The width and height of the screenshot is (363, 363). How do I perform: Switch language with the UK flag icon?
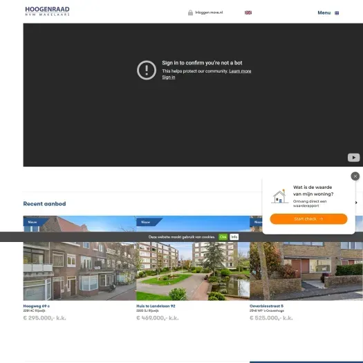point(248,12)
